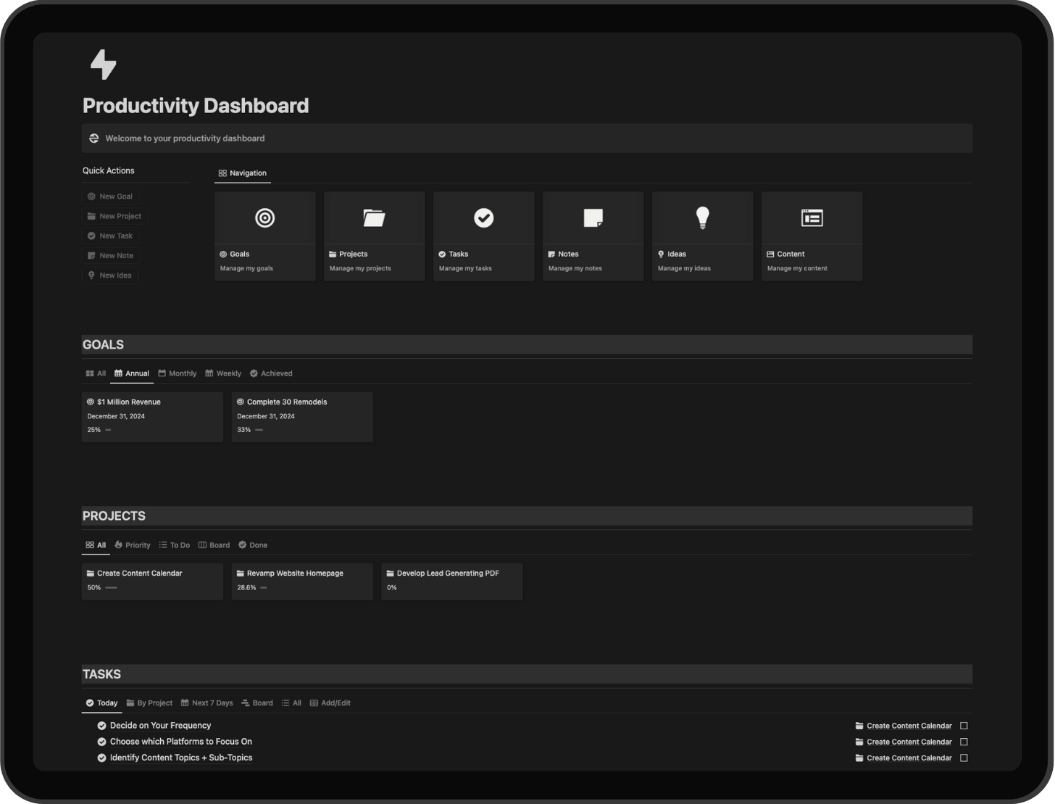Screen dimensions: 1055x804
Task: Tick checkbox for Choose which Platforms task
Action: (964, 742)
